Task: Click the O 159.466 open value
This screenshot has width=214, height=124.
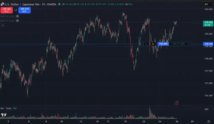Action: pos(67,4)
